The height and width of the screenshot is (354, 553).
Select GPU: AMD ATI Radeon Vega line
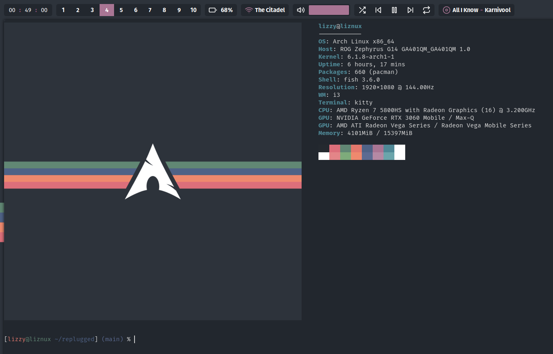click(x=425, y=125)
